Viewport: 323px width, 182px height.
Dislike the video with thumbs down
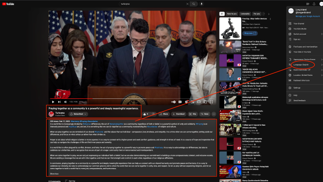tap(153, 114)
